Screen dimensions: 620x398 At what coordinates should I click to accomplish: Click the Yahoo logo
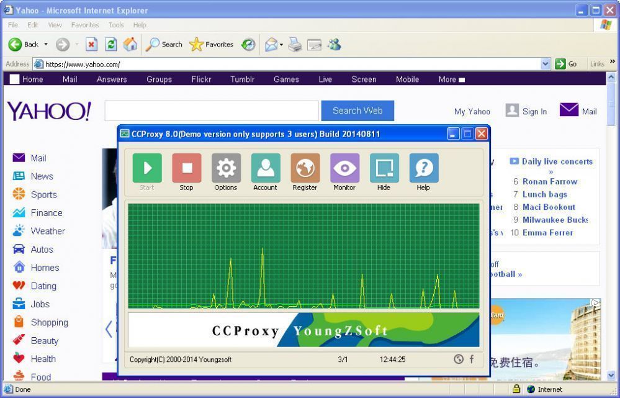click(x=49, y=111)
